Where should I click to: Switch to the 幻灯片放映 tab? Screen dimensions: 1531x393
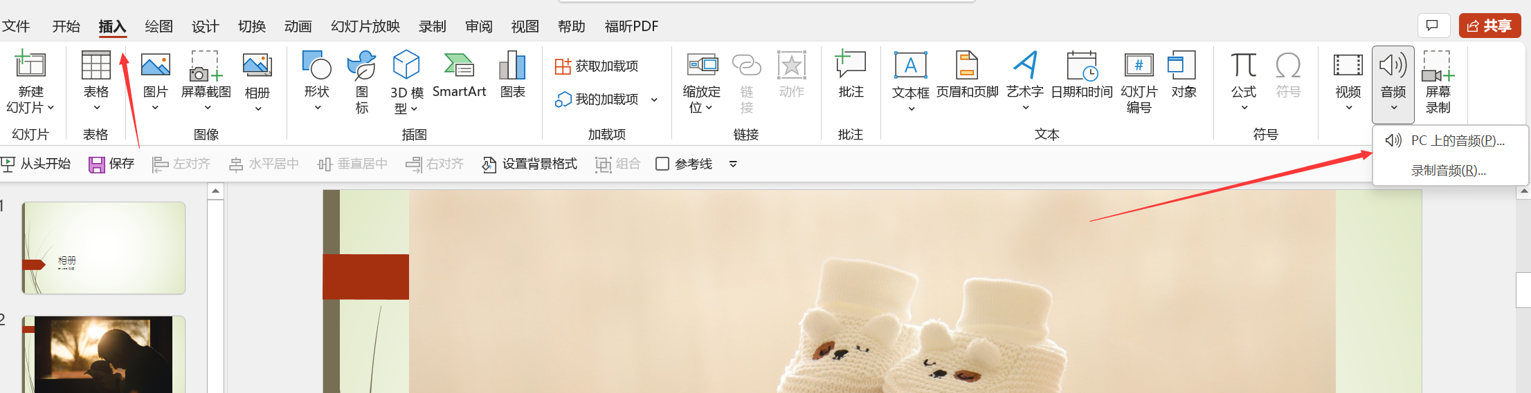[365, 26]
